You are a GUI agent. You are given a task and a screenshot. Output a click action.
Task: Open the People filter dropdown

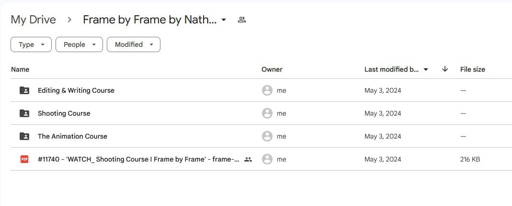(x=79, y=44)
